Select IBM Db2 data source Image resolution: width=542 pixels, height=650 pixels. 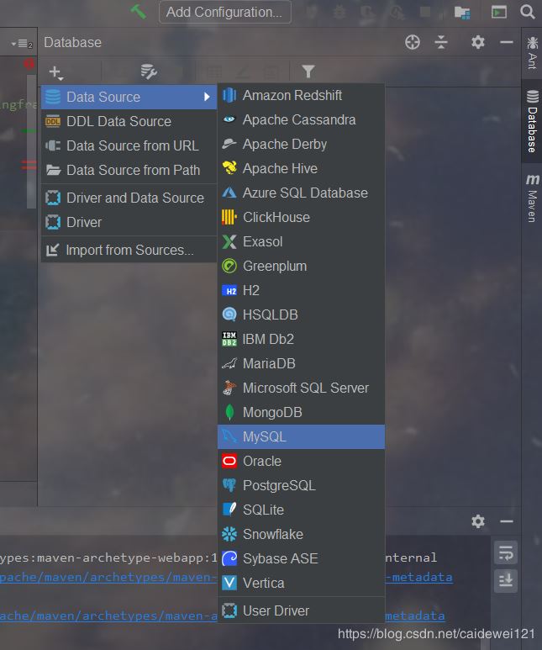point(301,339)
